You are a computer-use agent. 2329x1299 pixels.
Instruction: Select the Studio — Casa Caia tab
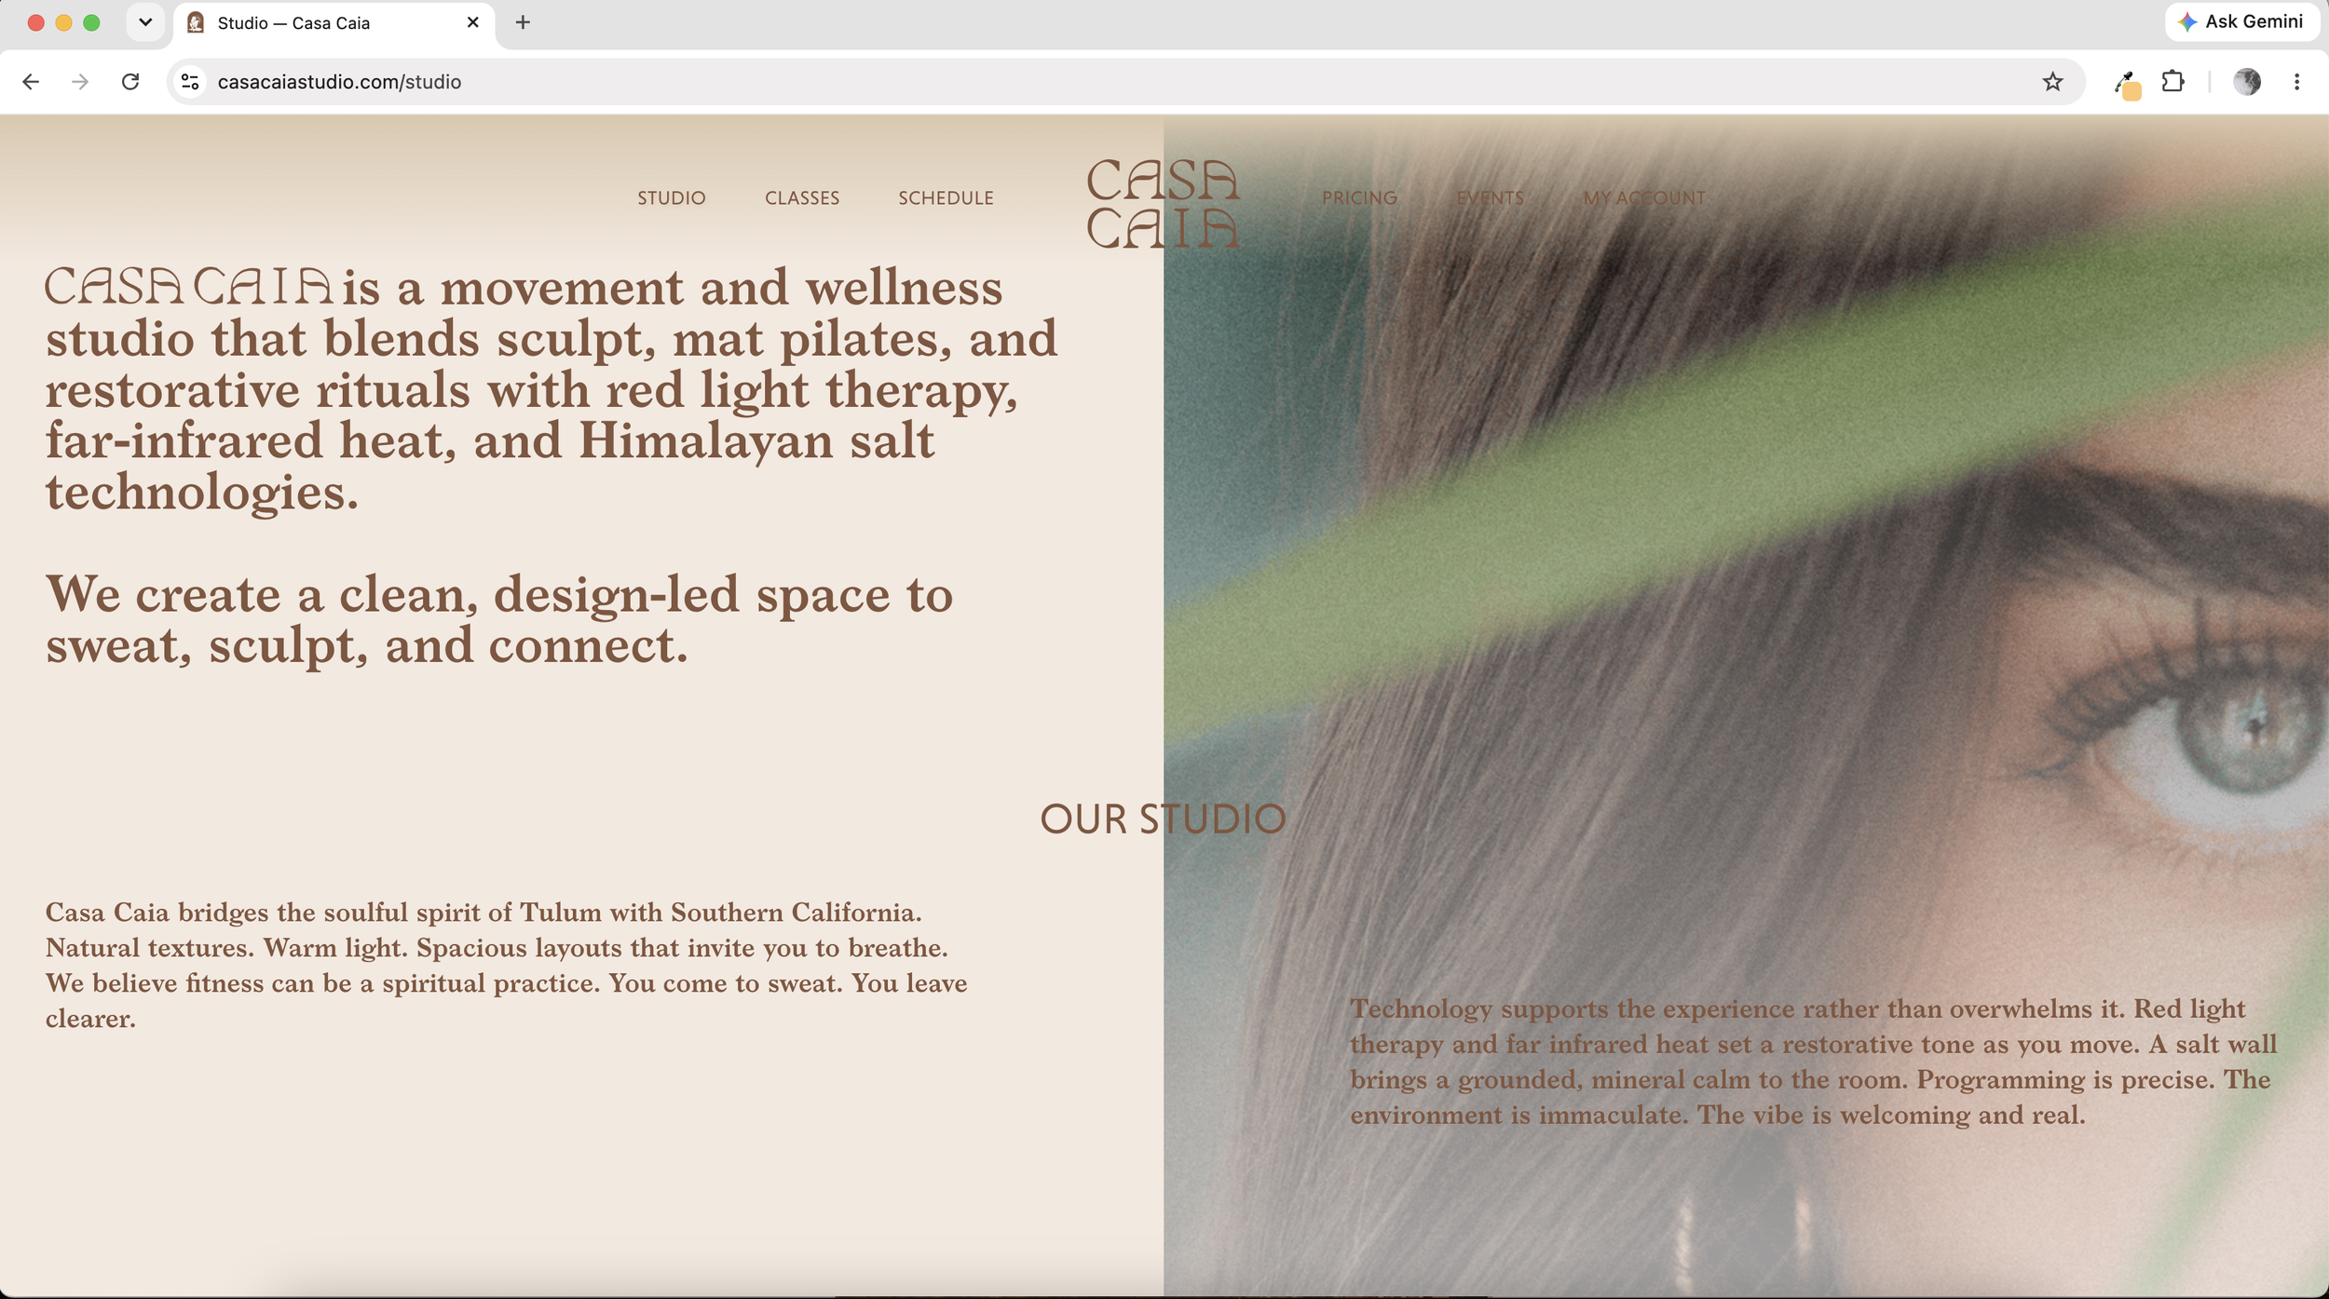[x=334, y=23]
